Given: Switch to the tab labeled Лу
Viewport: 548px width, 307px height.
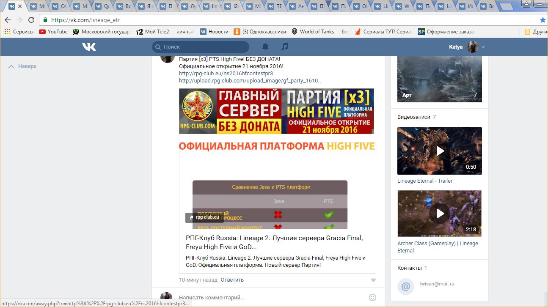Looking at the screenshot, I should [x=190, y=6].
